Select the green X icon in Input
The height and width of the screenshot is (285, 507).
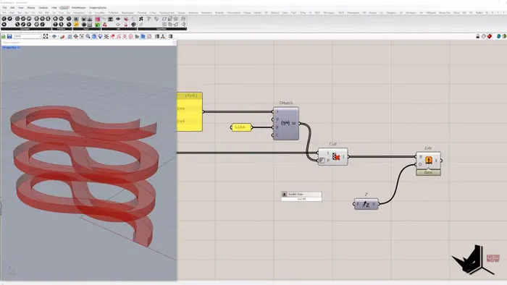97,25
